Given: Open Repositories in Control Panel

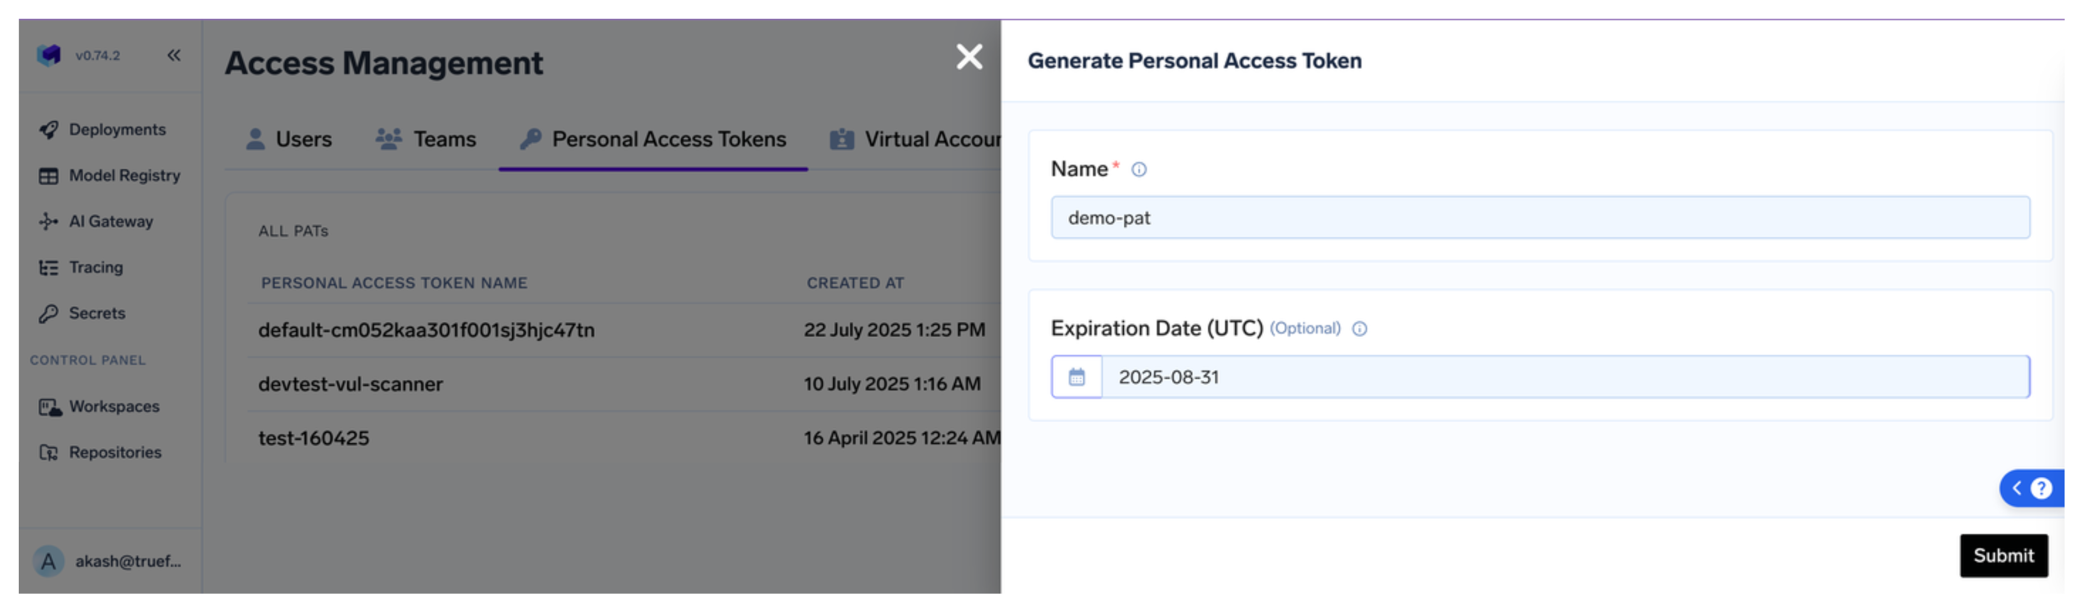Looking at the screenshot, I should point(114,453).
